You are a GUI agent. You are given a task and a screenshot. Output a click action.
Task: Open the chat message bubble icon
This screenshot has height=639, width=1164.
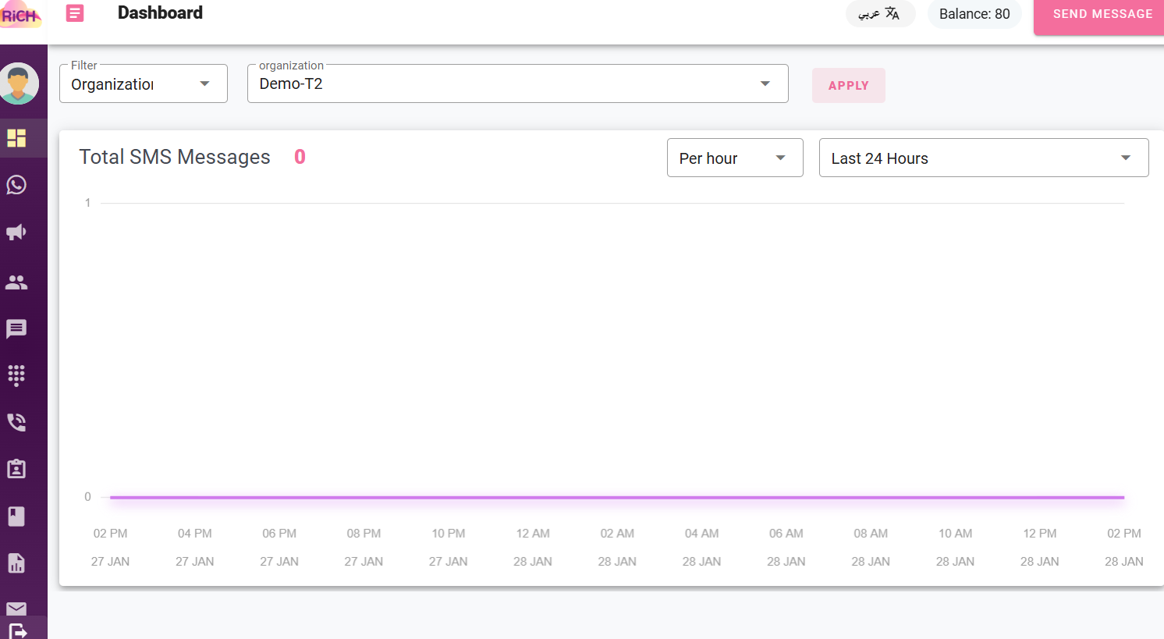(16, 328)
